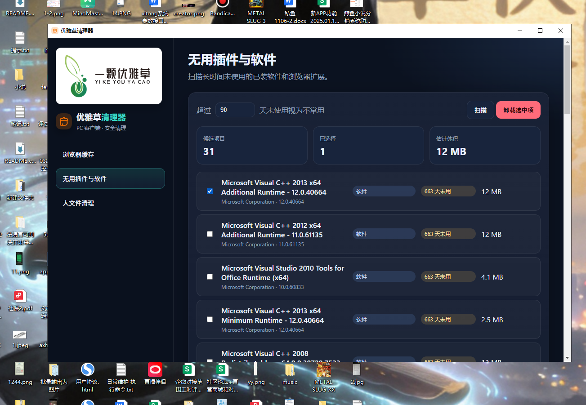Open the 小说 folder on desktop
Viewport: 586px width, 405px height.
click(20, 80)
